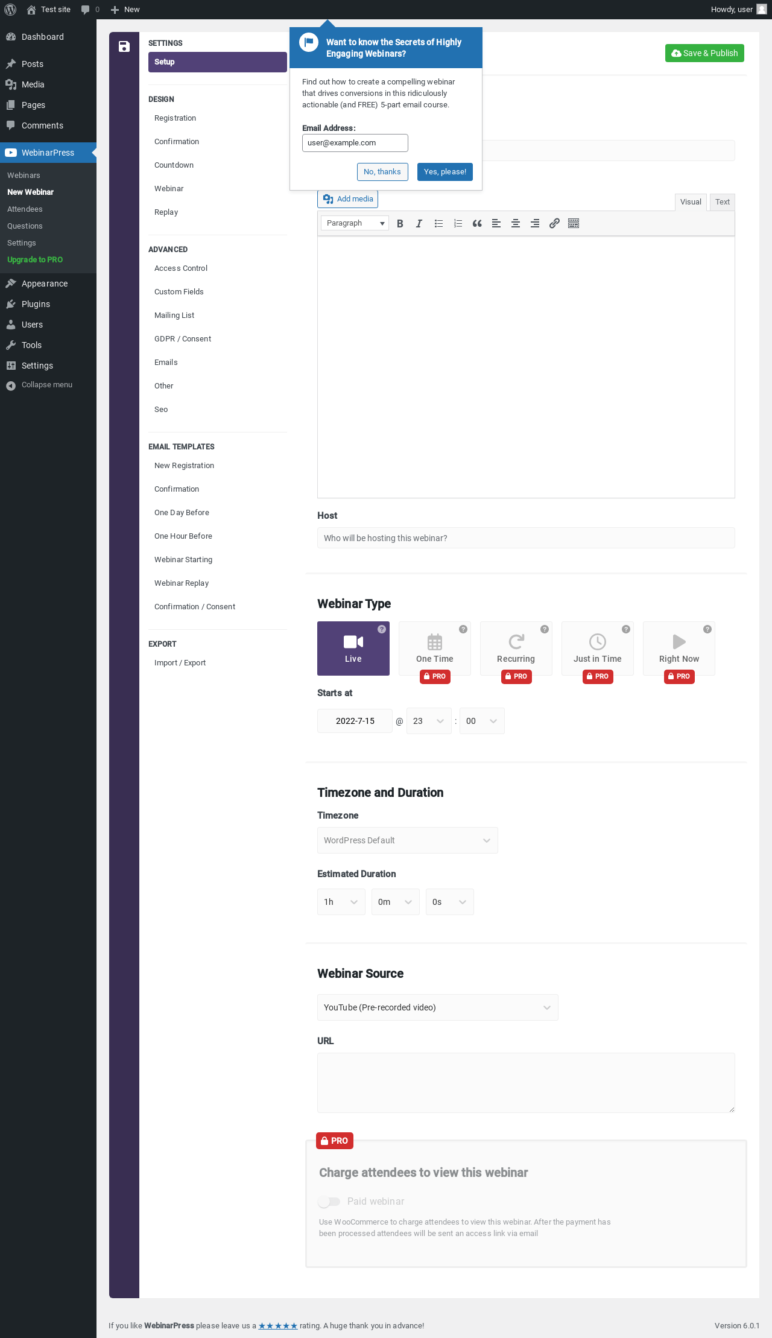Image resolution: width=772 pixels, height=1338 pixels.
Task: Align text left in editor
Action: (x=496, y=223)
